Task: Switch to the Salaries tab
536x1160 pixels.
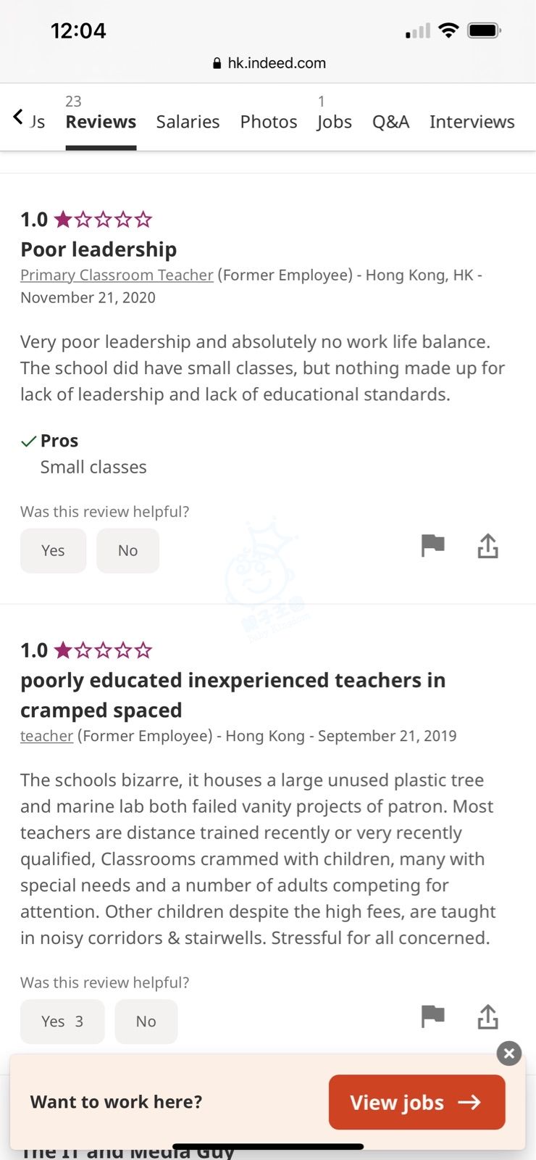Action: tap(188, 122)
